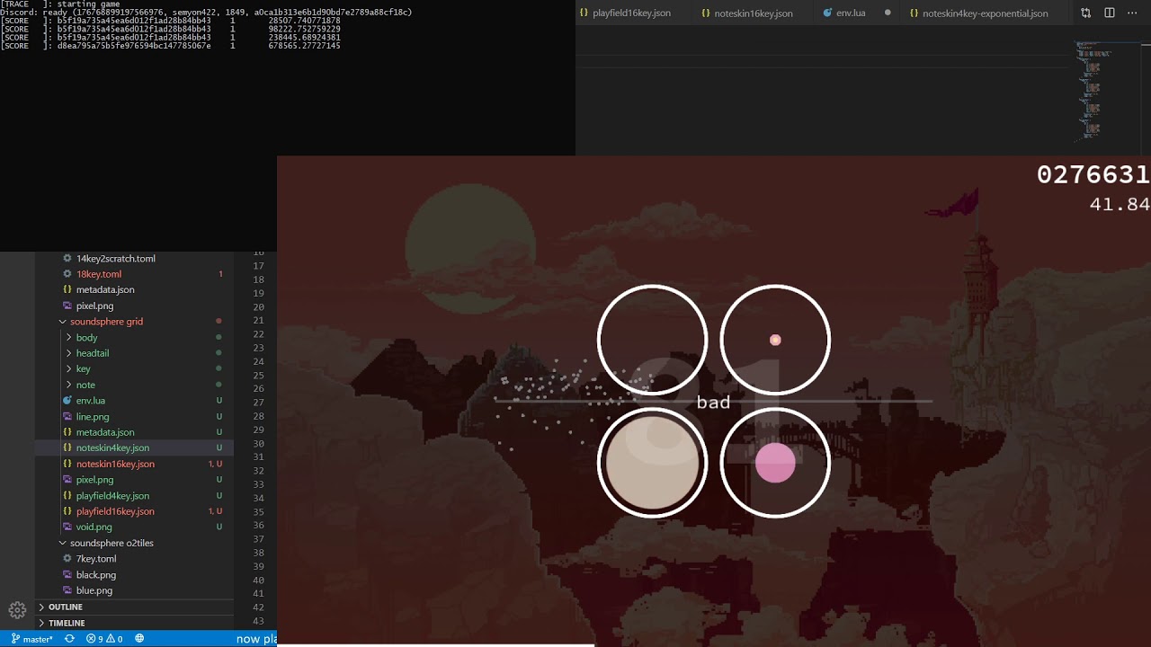Viewport: 1151px width, 647px height.
Task: Expand the key folder
Action: click(68, 369)
